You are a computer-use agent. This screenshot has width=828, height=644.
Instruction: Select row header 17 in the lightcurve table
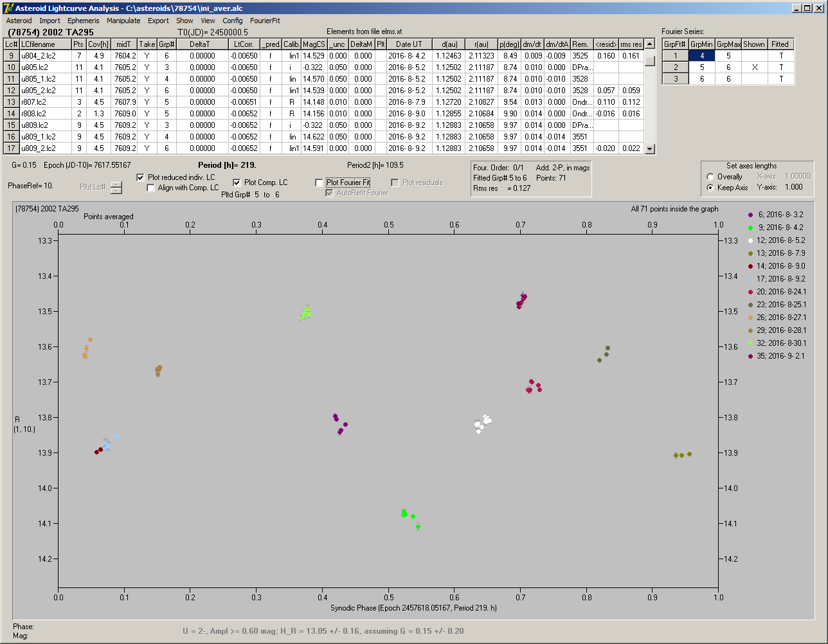[x=11, y=148]
